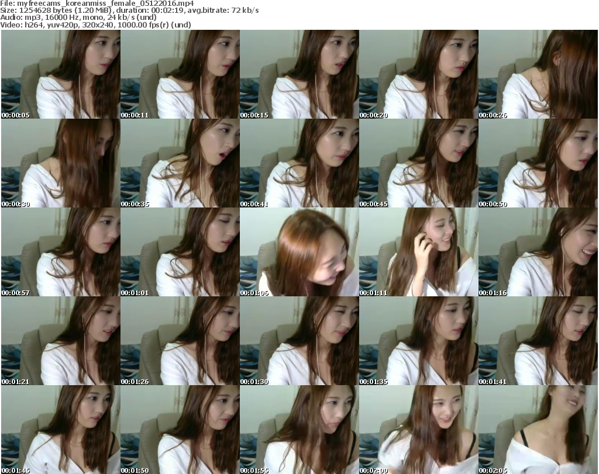Pick the frame at 00:00:20

[x=419, y=74]
